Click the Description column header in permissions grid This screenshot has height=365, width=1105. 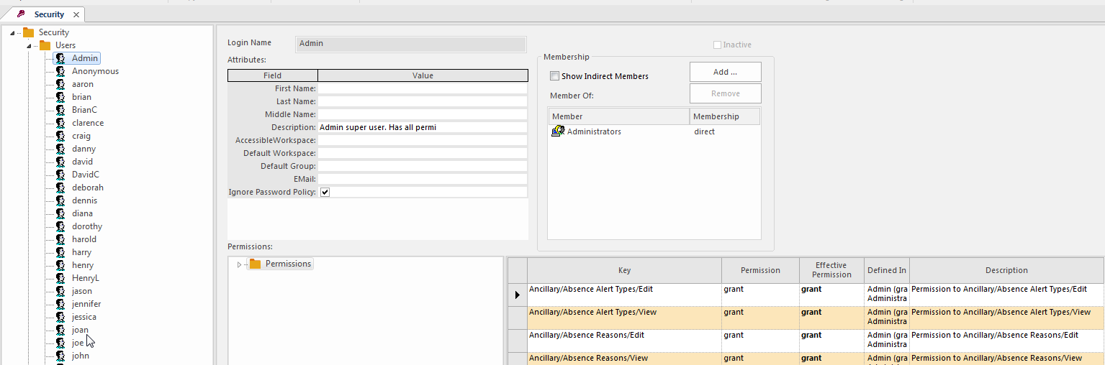[1007, 270]
